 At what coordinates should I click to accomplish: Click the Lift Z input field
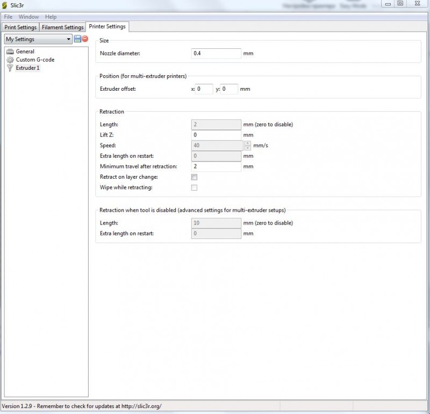coord(216,135)
